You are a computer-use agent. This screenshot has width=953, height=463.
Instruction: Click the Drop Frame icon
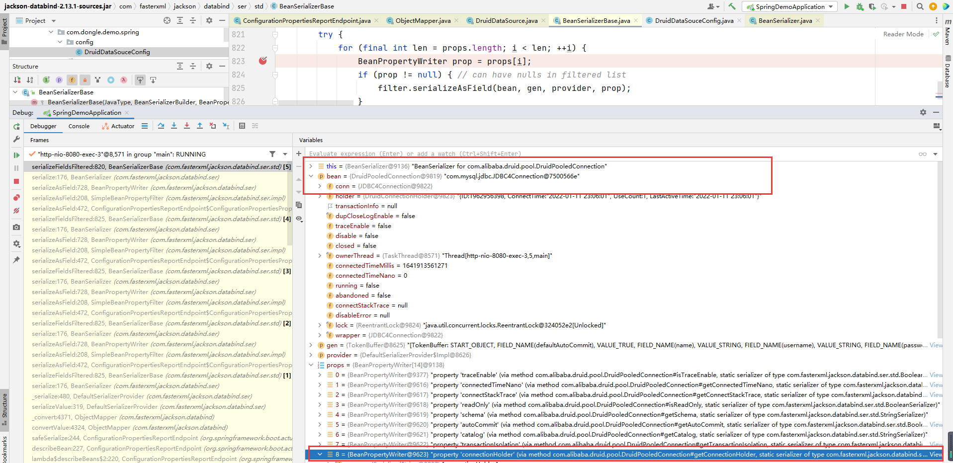pos(213,126)
